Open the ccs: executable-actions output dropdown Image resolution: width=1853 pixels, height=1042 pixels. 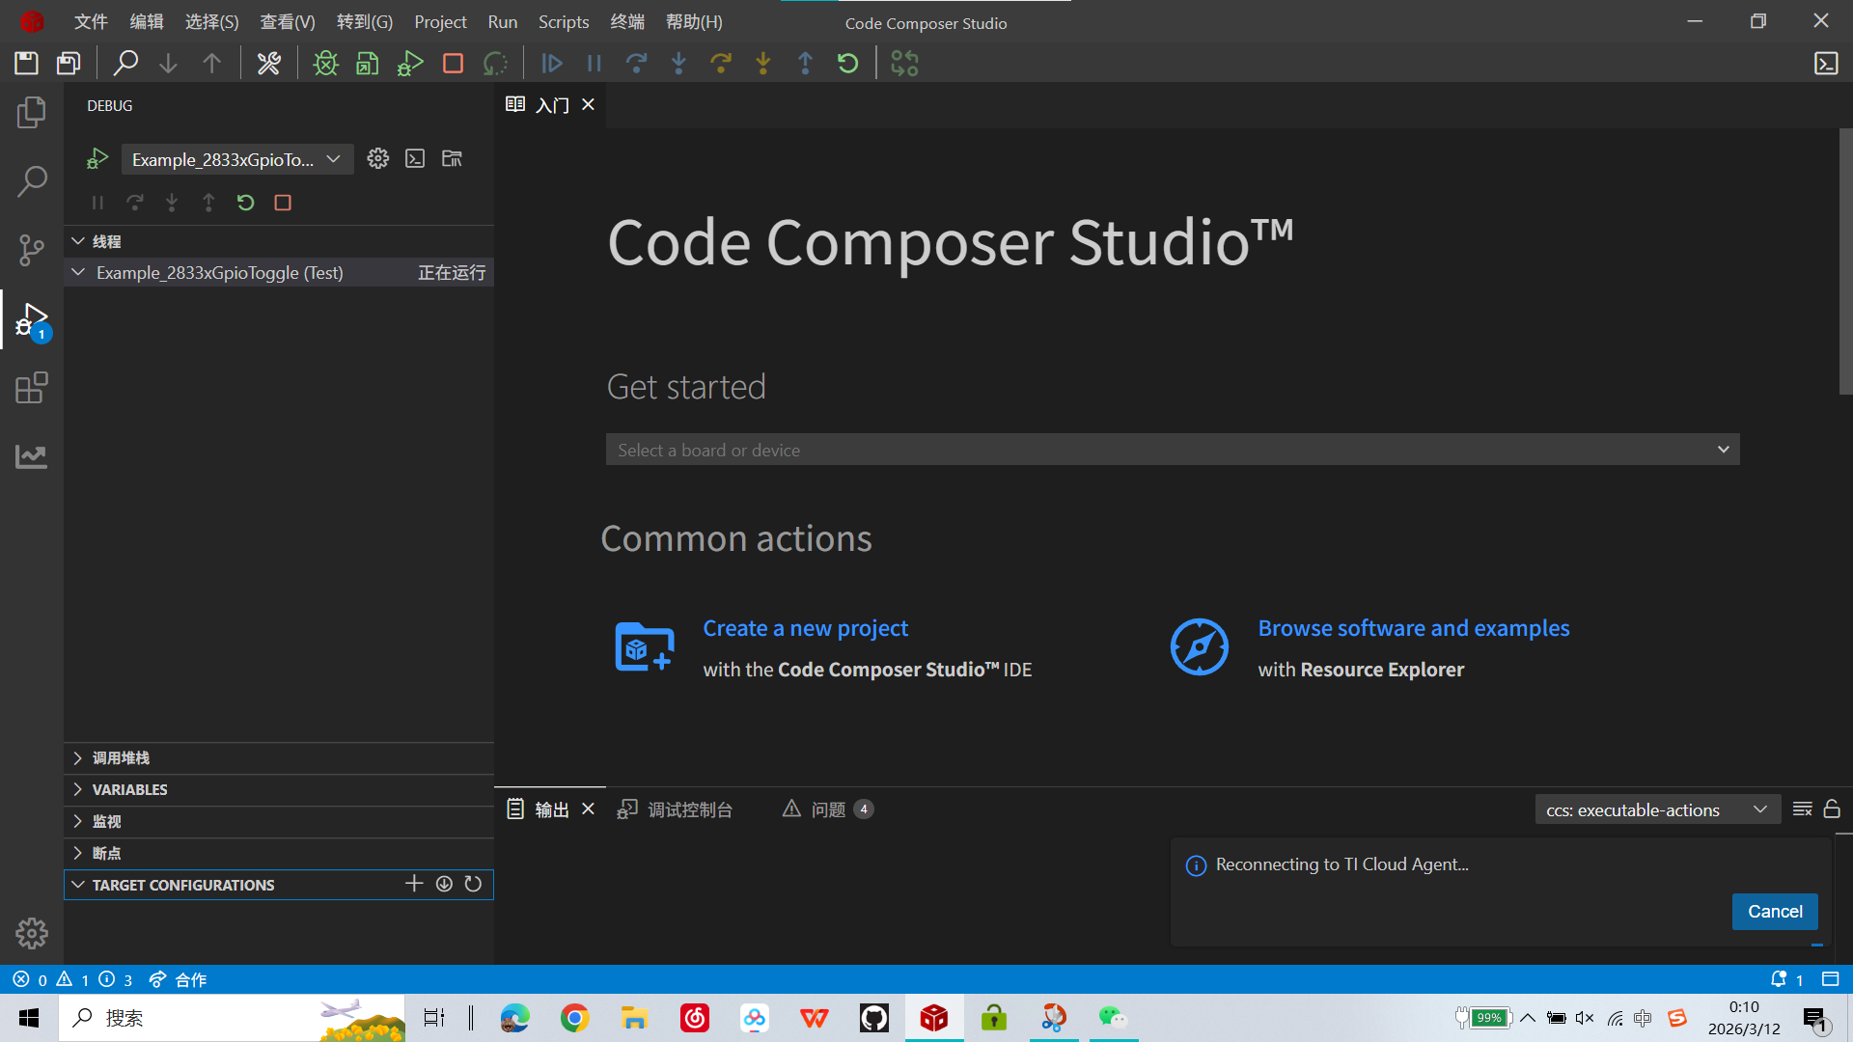pos(1655,809)
